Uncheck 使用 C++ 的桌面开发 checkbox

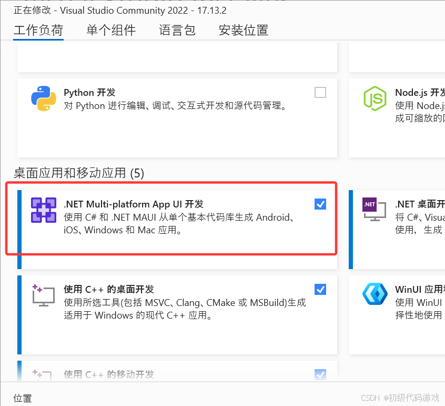point(320,289)
